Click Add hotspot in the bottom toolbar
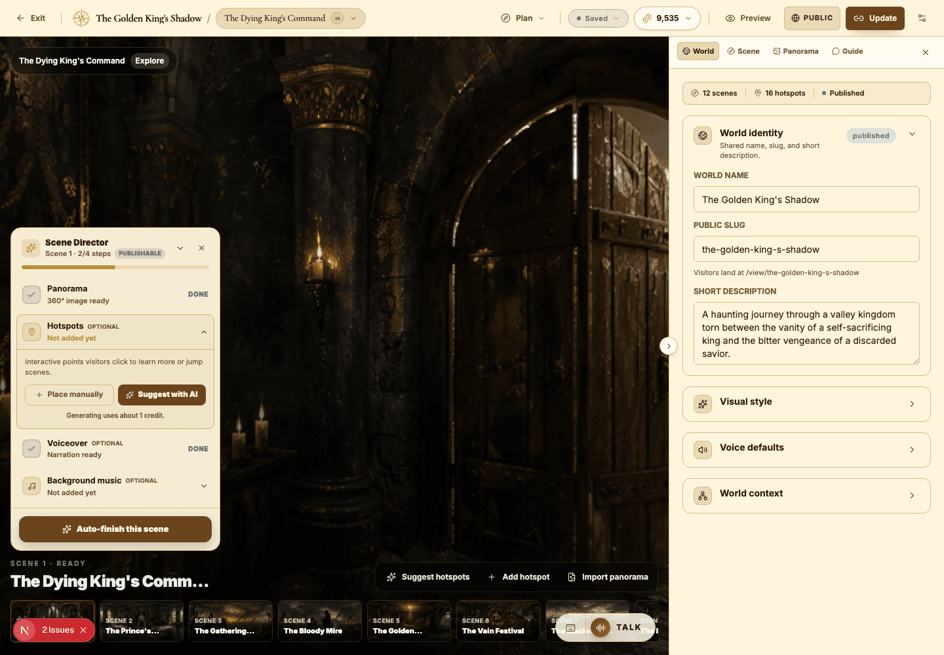Screen dimensions: 944x655 tap(519, 577)
